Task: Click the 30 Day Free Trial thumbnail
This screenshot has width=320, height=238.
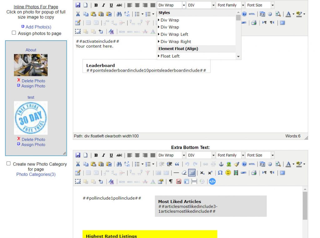Action: [31, 118]
